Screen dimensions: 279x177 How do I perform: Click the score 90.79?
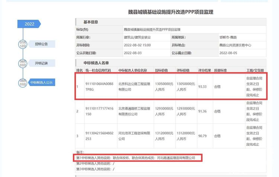pyautogui.click(x=202, y=136)
